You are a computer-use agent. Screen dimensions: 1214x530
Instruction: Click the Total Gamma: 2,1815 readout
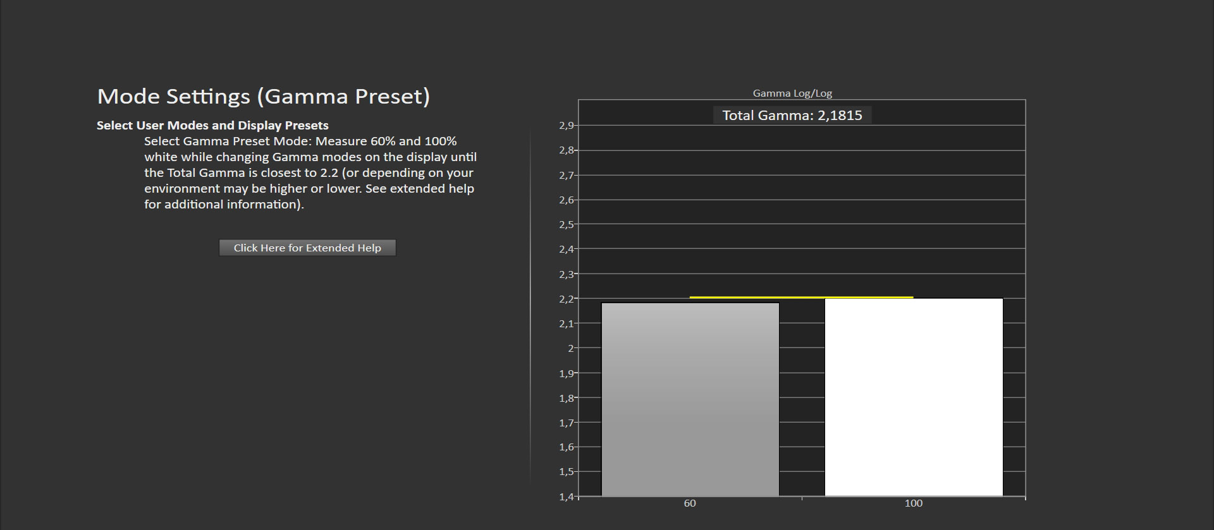792,115
